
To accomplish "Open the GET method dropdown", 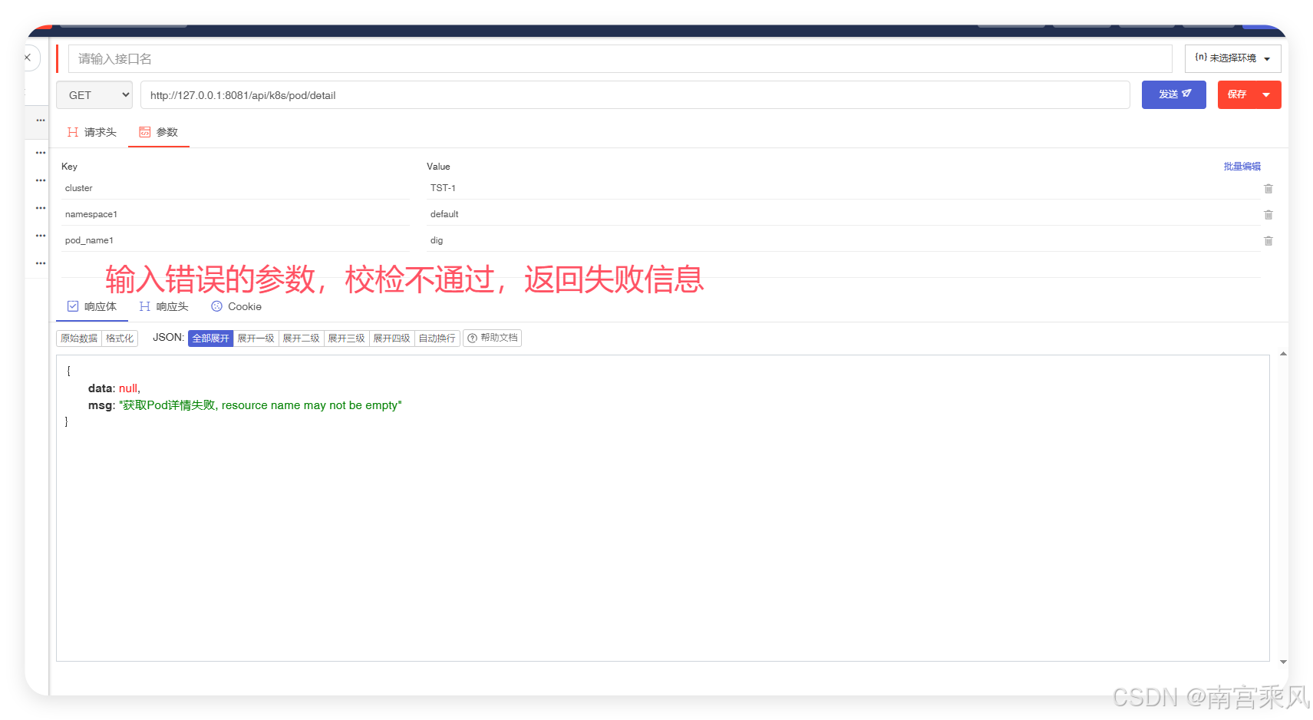I will (94, 95).
